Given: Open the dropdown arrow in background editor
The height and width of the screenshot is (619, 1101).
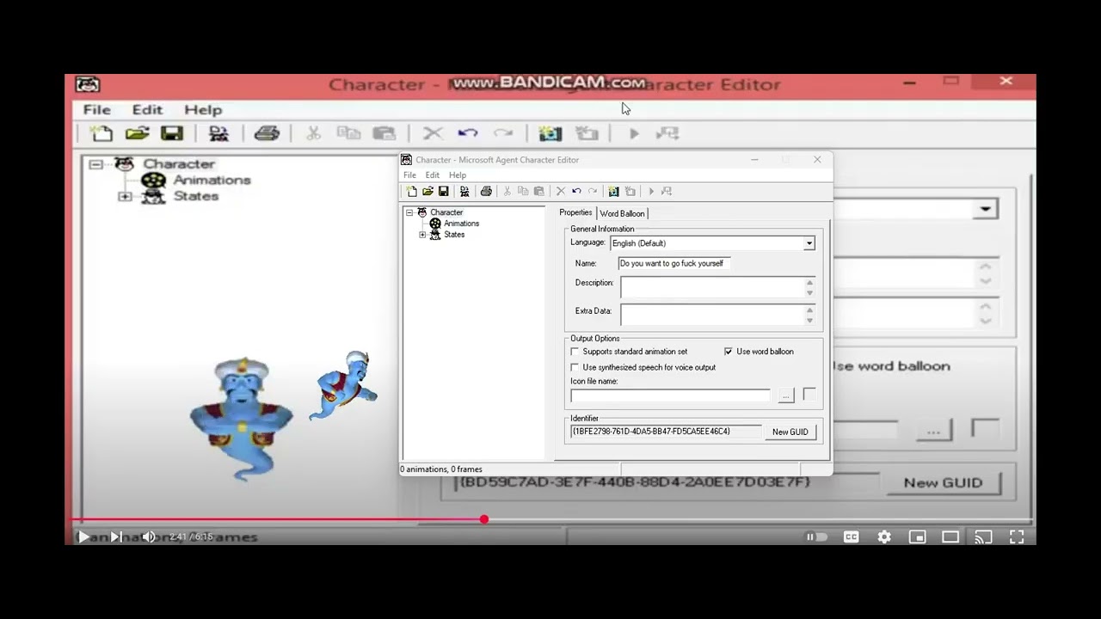Looking at the screenshot, I should click(986, 209).
